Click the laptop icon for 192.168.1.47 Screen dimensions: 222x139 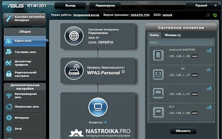coord(158,93)
